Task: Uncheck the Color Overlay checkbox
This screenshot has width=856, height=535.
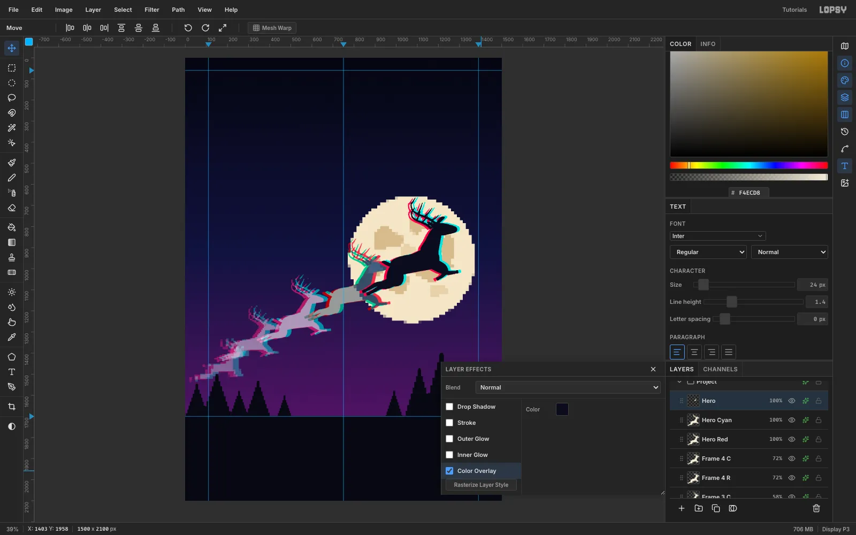Action: [449, 471]
